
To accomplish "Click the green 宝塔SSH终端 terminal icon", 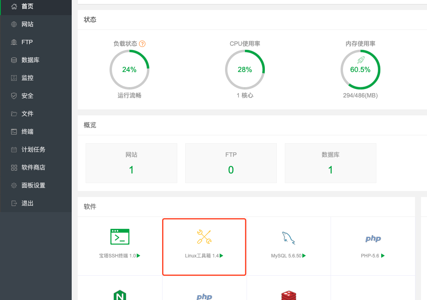I will coord(120,237).
